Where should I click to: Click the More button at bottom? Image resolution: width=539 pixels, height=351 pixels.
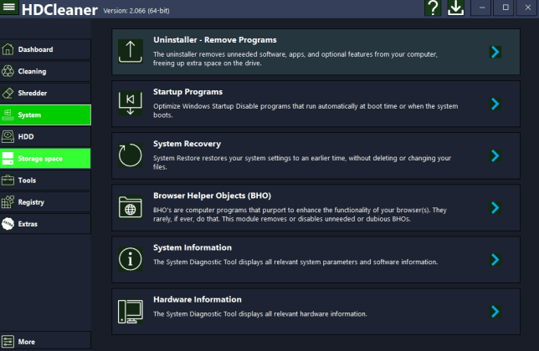(45, 341)
